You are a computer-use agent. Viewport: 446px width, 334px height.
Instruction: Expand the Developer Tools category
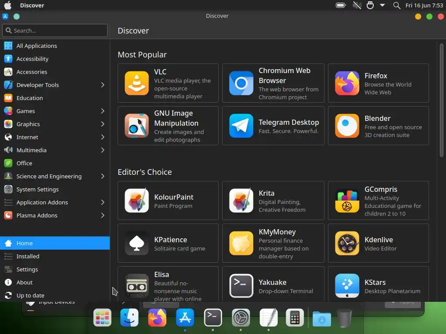tap(103, 85)
